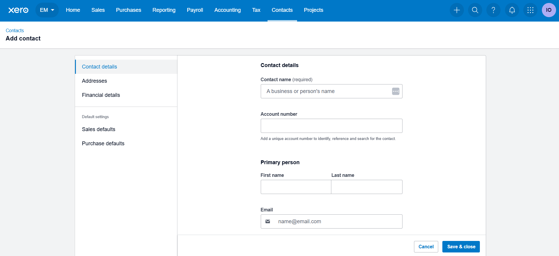Open the Accounting menu
Image resolution: width=559 pixels, height=256 pixels.
[227, 10]
